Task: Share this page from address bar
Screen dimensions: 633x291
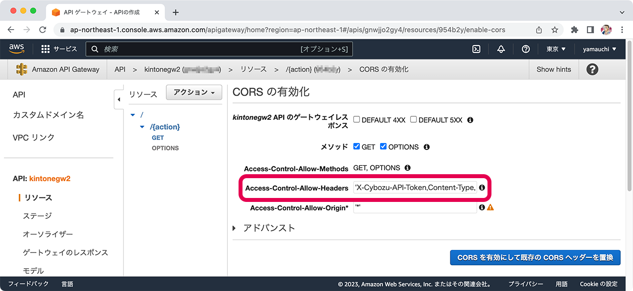Action: coord(539,30)
